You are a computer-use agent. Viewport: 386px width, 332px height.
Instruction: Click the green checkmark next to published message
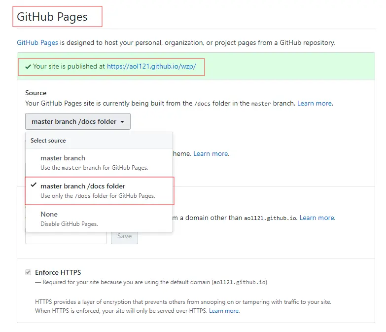[x=28, y=67]
